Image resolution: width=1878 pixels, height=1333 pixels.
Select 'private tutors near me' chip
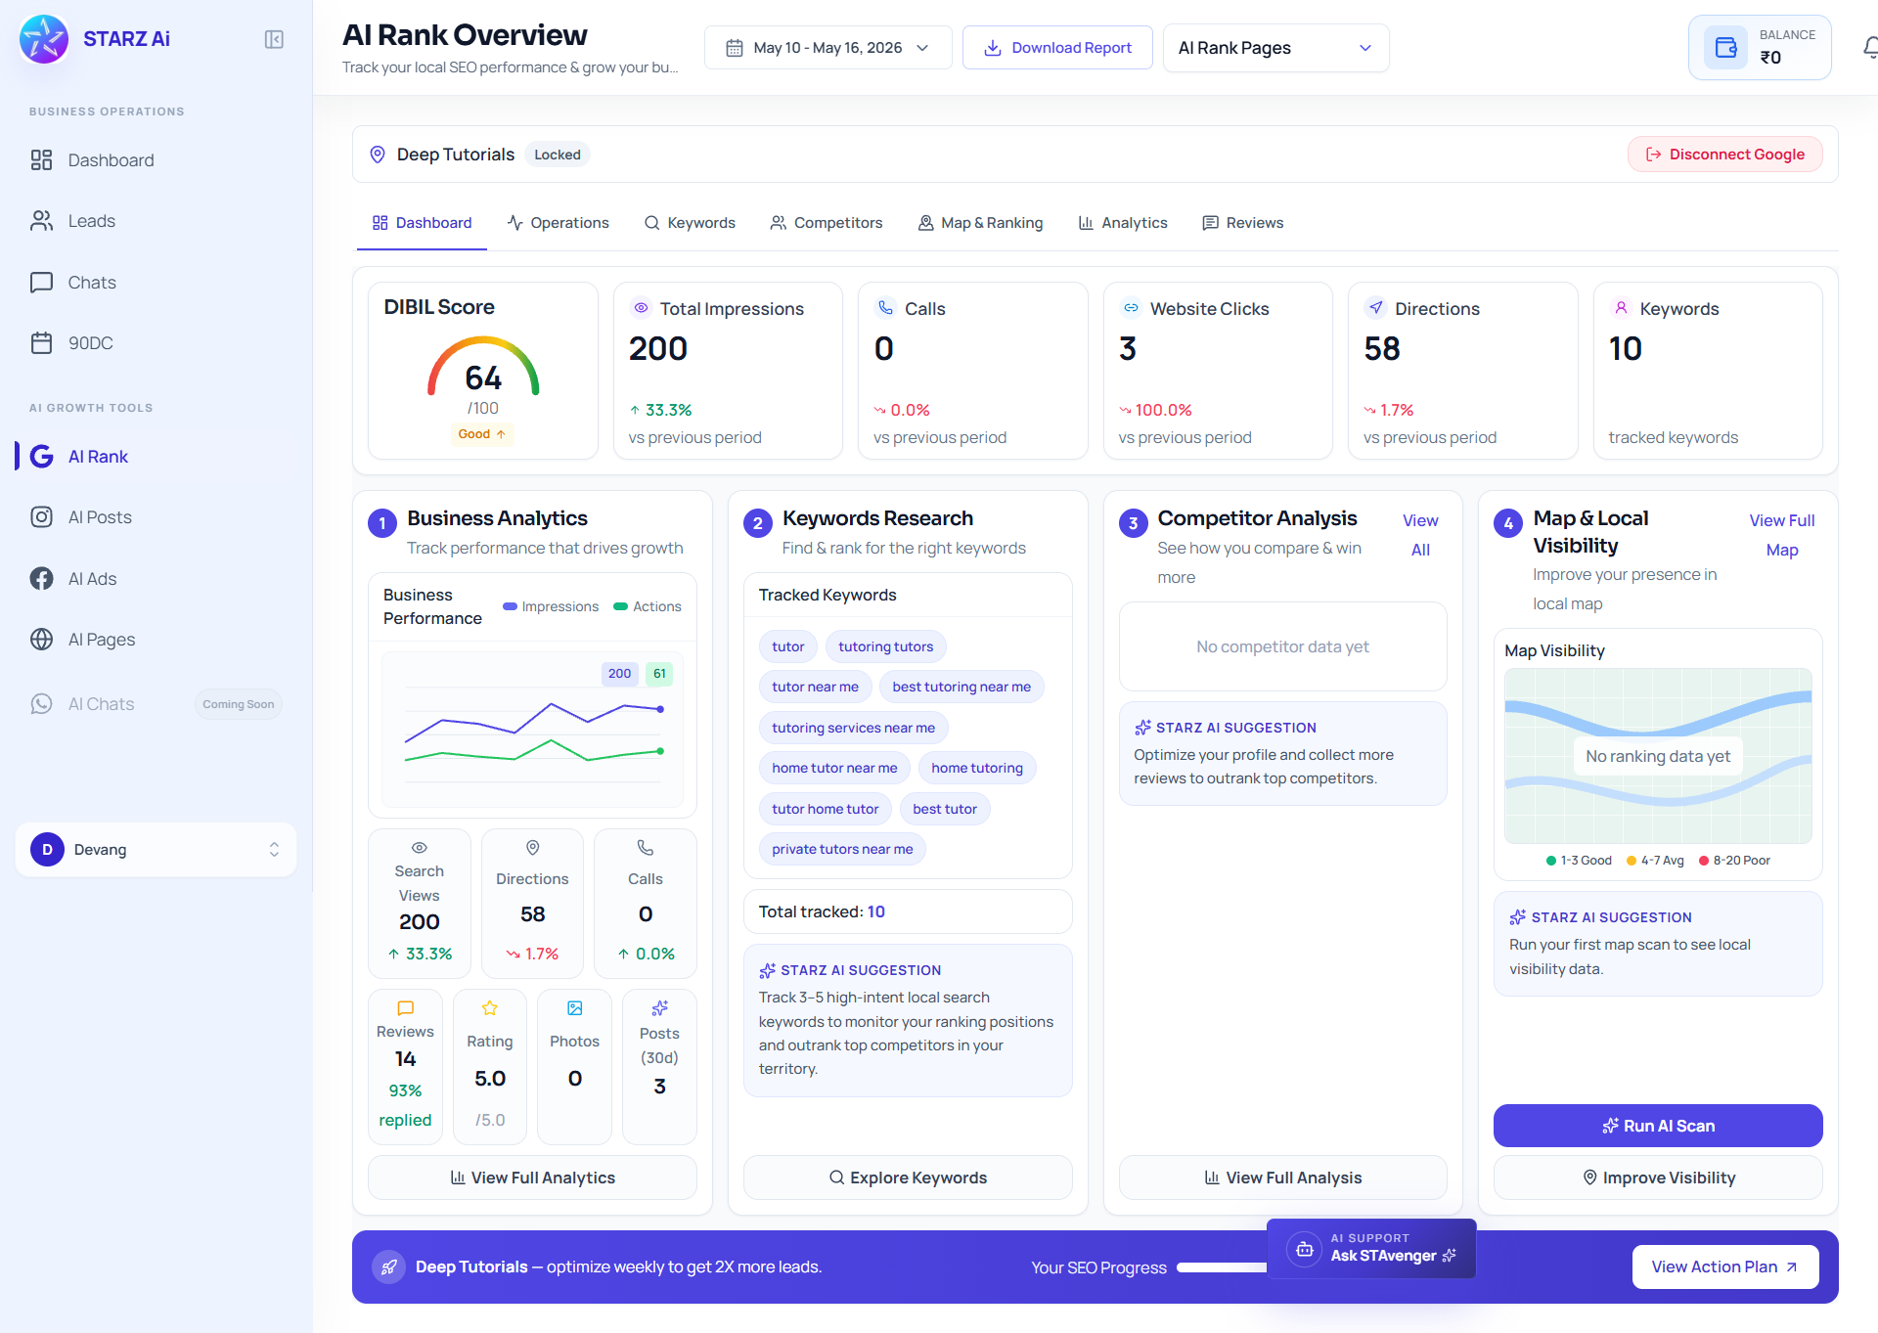tap(842, 849)
